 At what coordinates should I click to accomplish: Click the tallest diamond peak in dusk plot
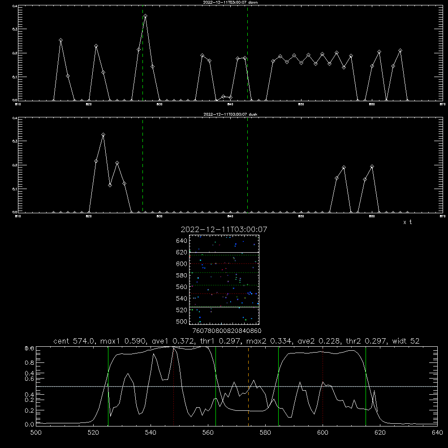103,134
